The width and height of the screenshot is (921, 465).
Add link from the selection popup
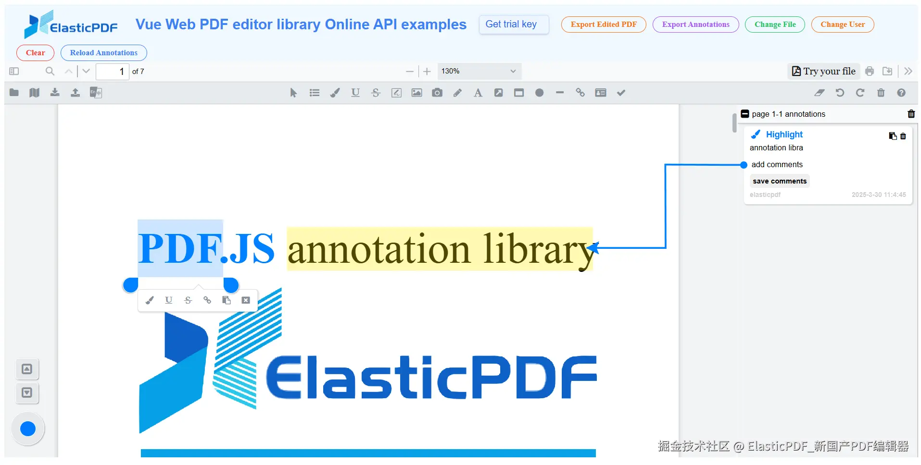[207, 300]
